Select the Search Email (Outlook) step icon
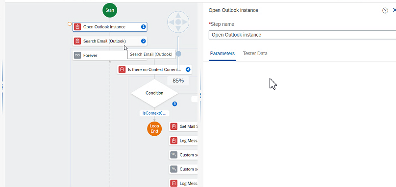Screen dimensions: 396x187 coord(77,41)
